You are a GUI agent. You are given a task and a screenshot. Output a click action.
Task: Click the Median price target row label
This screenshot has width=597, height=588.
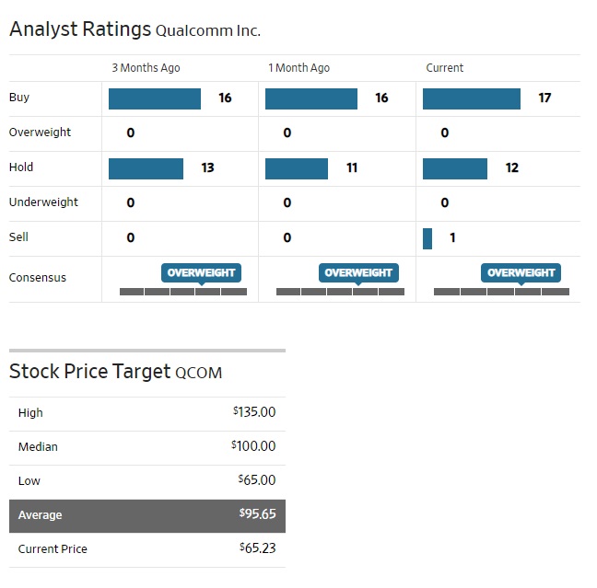point(38,447)
